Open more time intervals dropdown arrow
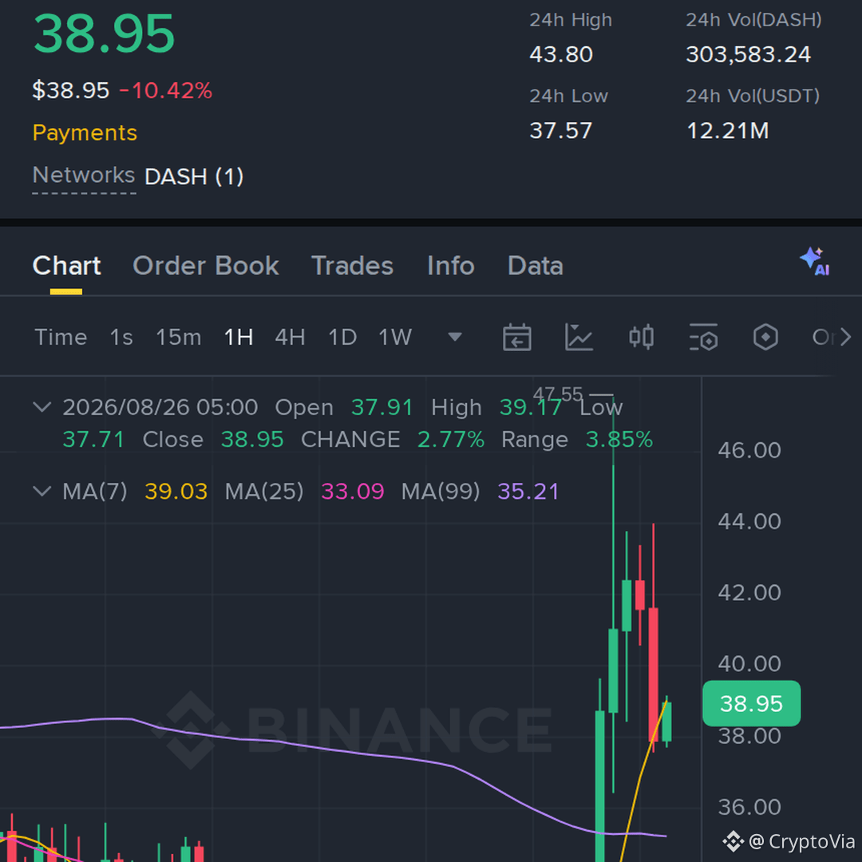Screen dimensions: 862x862 tap(455, 337)
